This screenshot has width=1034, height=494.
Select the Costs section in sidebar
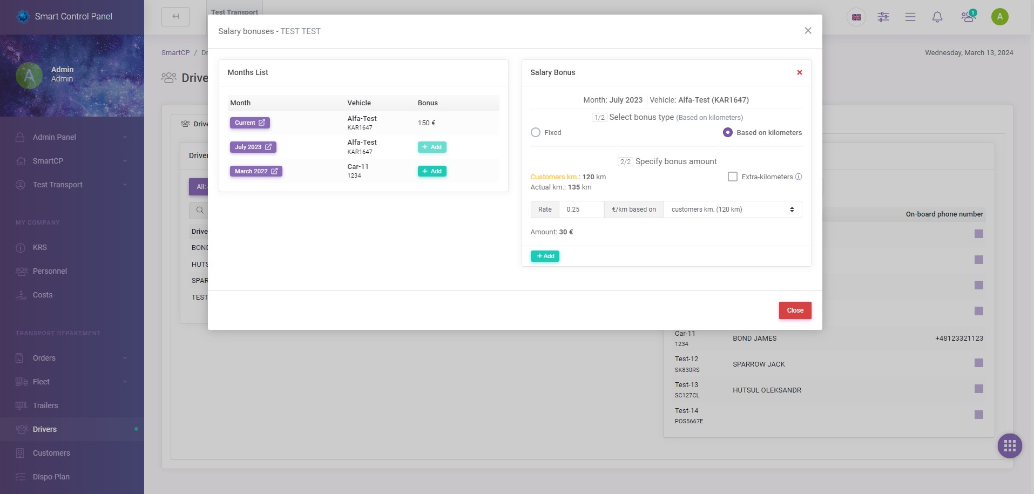(x=42, y=295)
